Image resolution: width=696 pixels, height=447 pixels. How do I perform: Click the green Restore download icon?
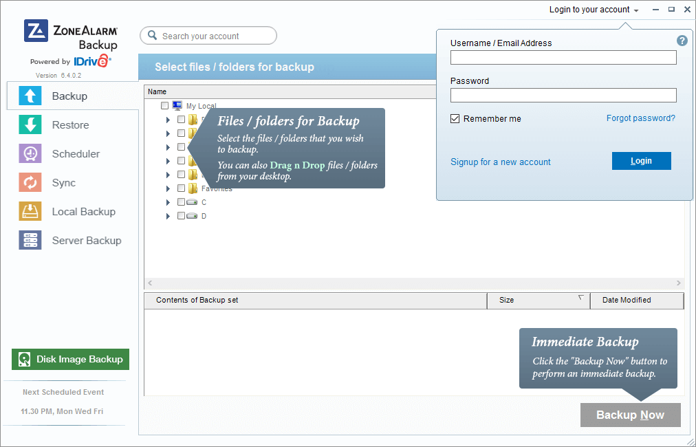coord(30,125)
